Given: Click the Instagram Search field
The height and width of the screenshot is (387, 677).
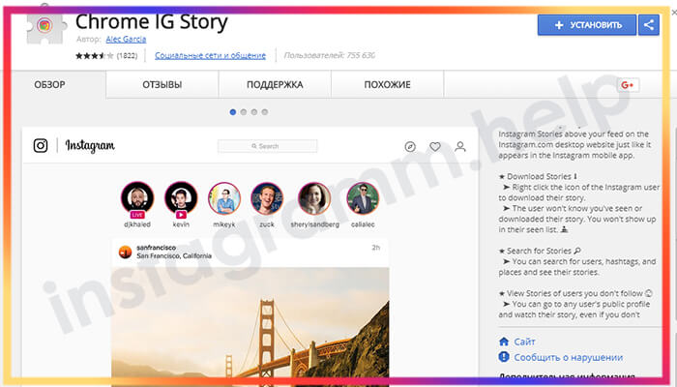Looking at the screenshot, I should [267, 146].
